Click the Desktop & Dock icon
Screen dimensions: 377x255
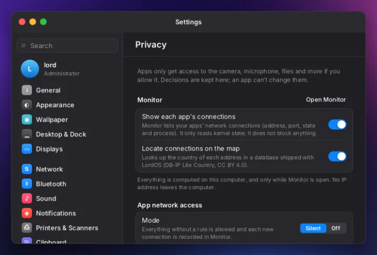[27, 134]
